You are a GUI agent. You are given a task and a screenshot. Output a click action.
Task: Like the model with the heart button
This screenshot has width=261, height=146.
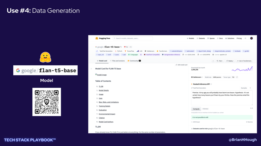pos(126,47)
